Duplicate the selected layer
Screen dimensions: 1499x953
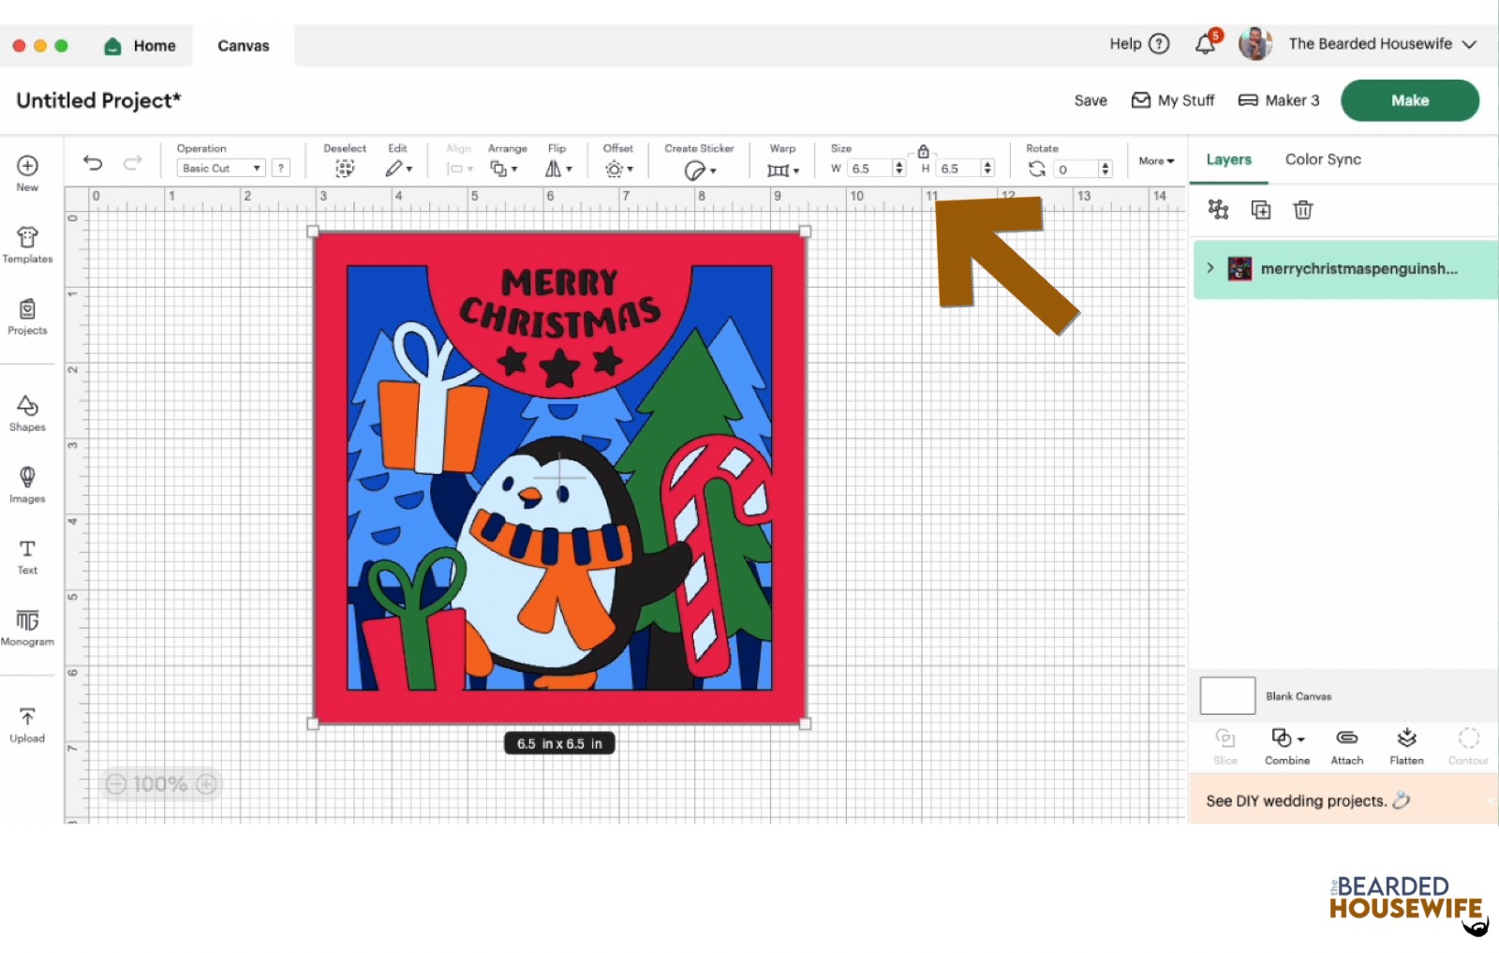pos(1261,210)
